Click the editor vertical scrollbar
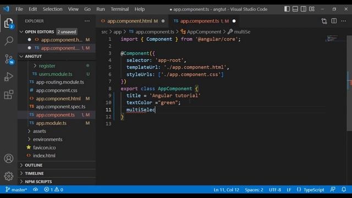 click(349, 83)
